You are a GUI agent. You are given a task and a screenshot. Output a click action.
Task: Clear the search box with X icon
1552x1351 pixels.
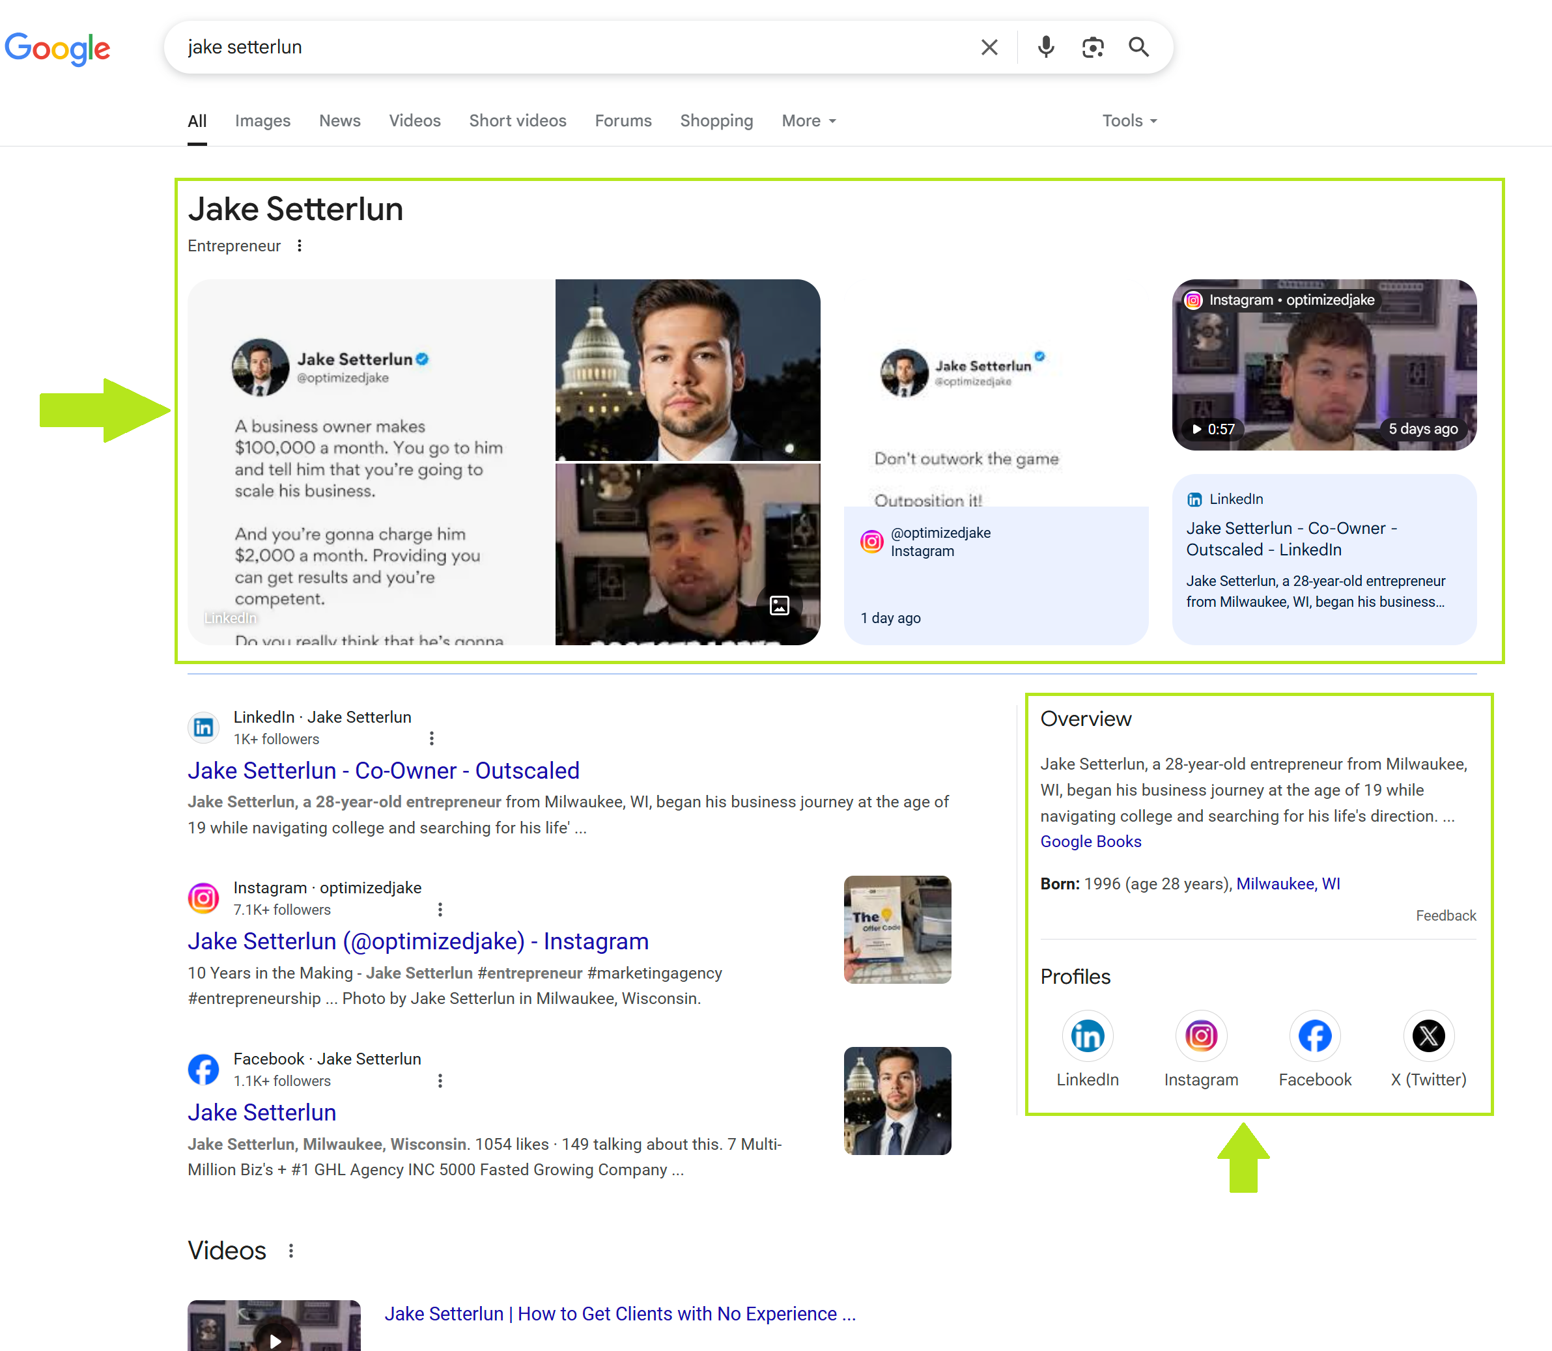989,48
